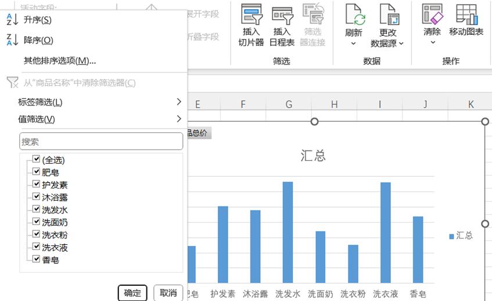492x301 pixels.
Task: Click the 沐浴露 axis label
Action: [x=256, y=294]
